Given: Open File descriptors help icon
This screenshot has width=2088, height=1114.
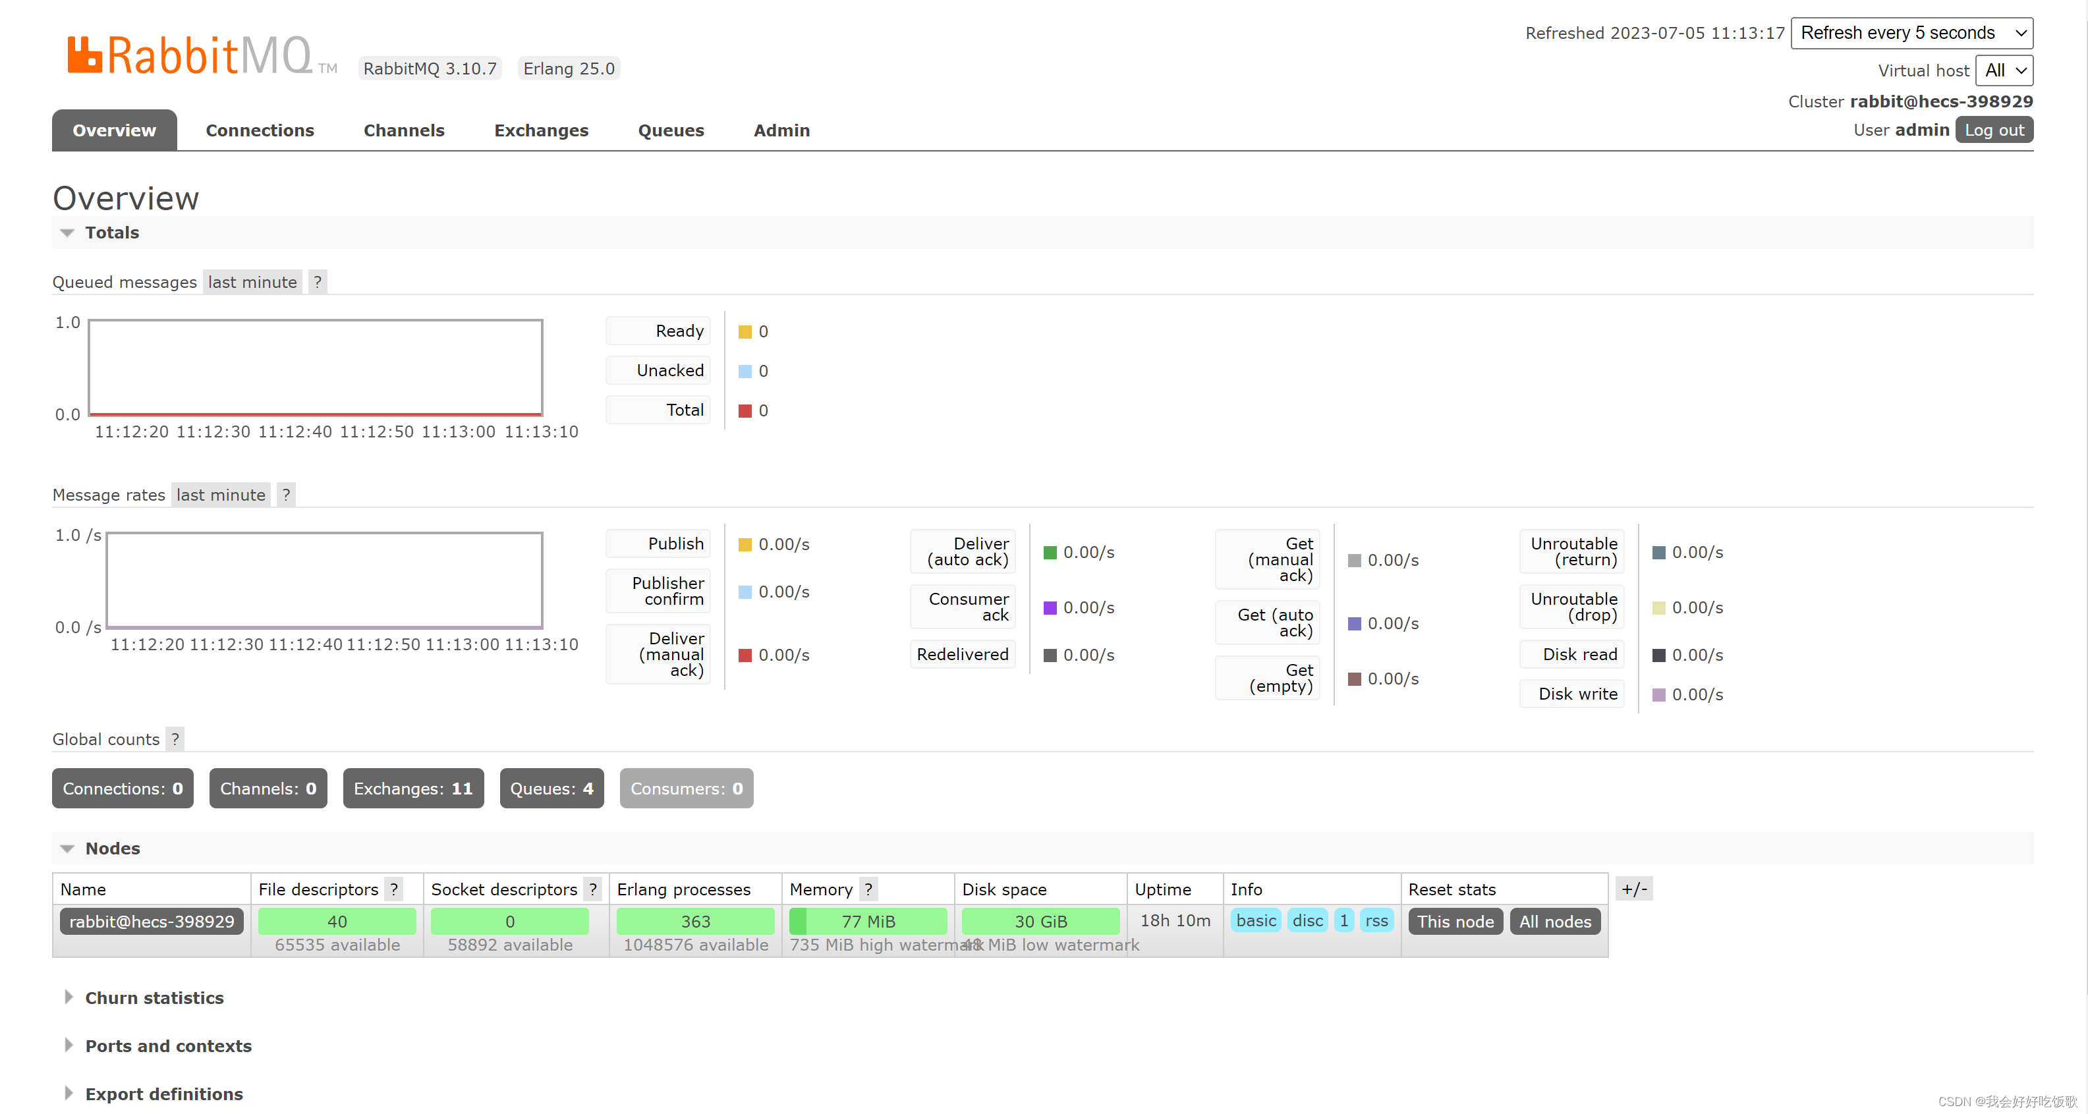Looking at the screenshot, I should coord(394,889).
